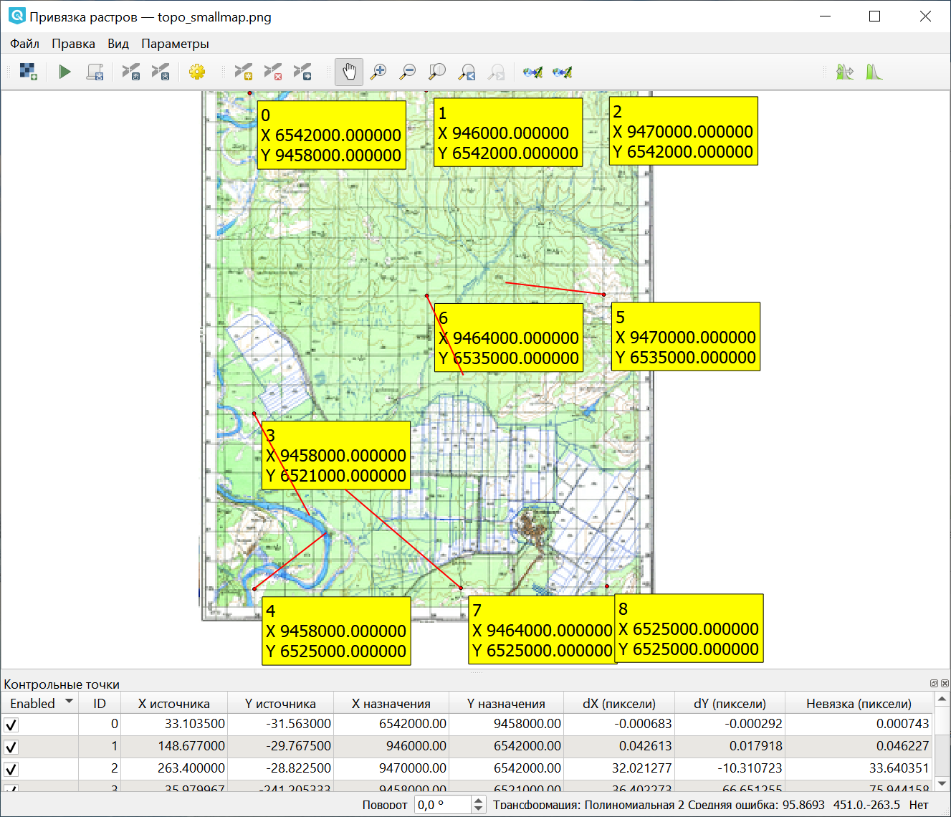Image resolution: width=951 pixels, height=817 pixels.
Task: Link Georeferencer view to QGIS
Action: pyautogui.click(x=532, y=72)
